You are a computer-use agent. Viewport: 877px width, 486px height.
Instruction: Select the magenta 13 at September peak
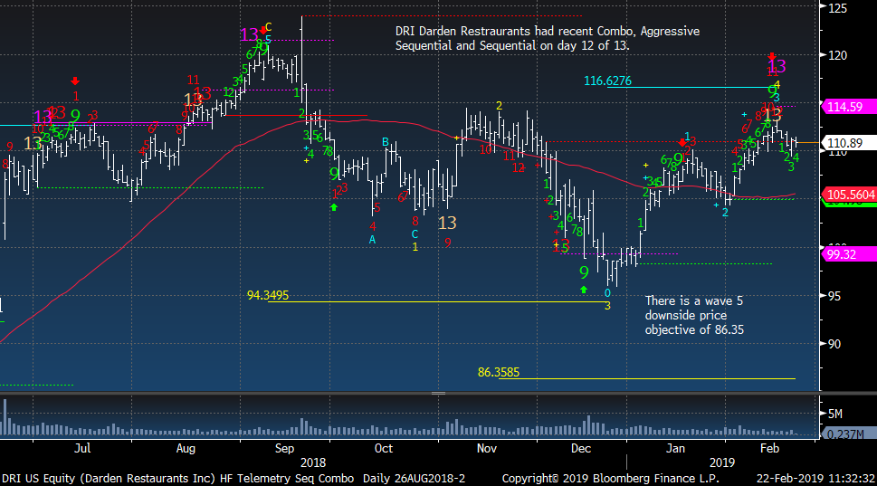pos(249,35)
